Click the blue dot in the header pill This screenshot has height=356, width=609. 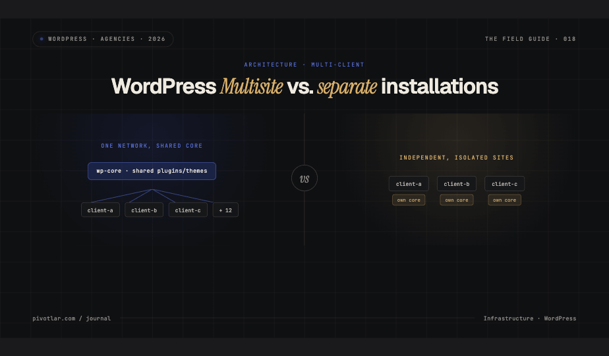42,39
